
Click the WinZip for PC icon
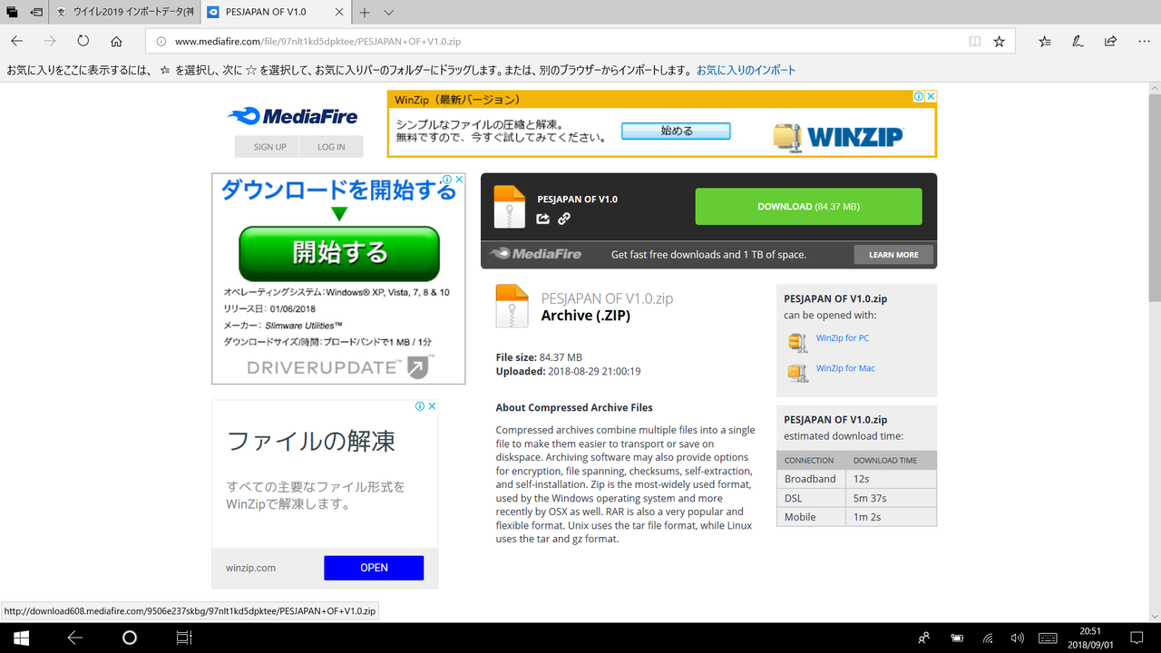coord(797,342)
